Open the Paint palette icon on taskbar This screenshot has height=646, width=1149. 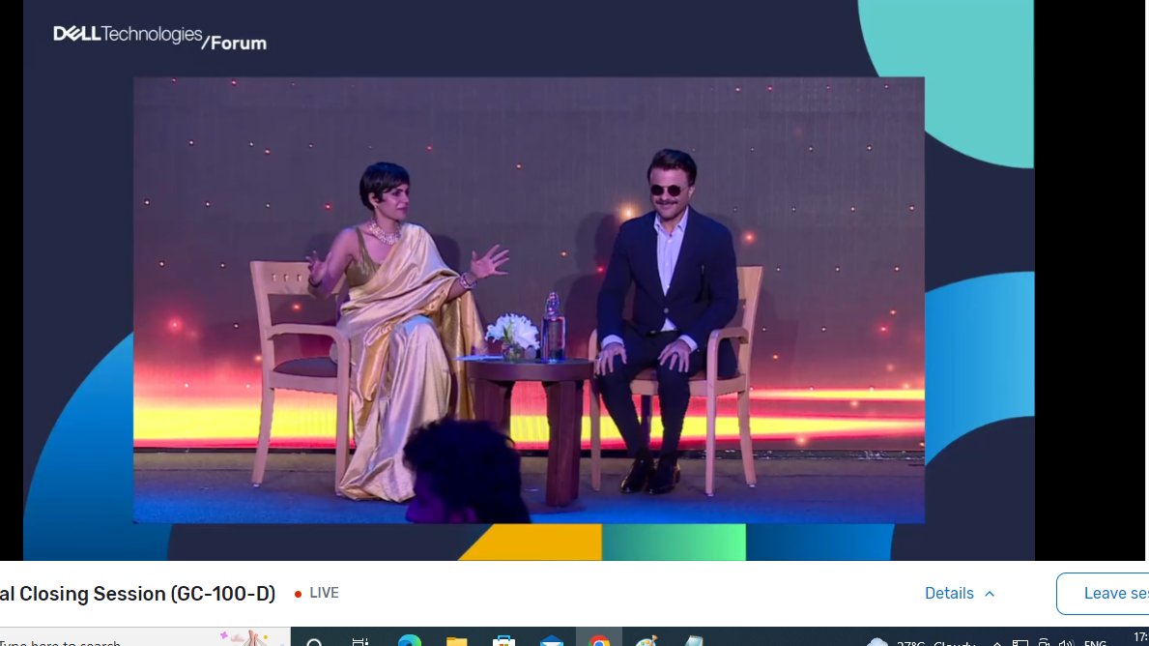[x=646, y=641]
